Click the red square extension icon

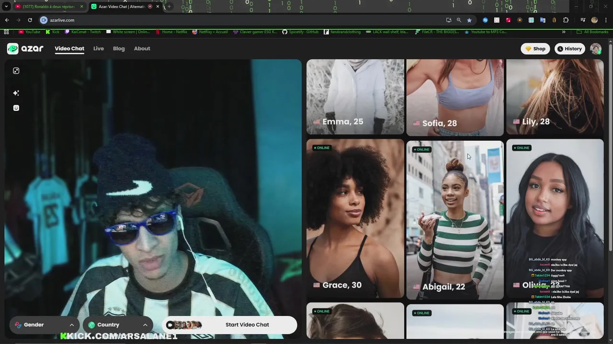click(508, 20)
